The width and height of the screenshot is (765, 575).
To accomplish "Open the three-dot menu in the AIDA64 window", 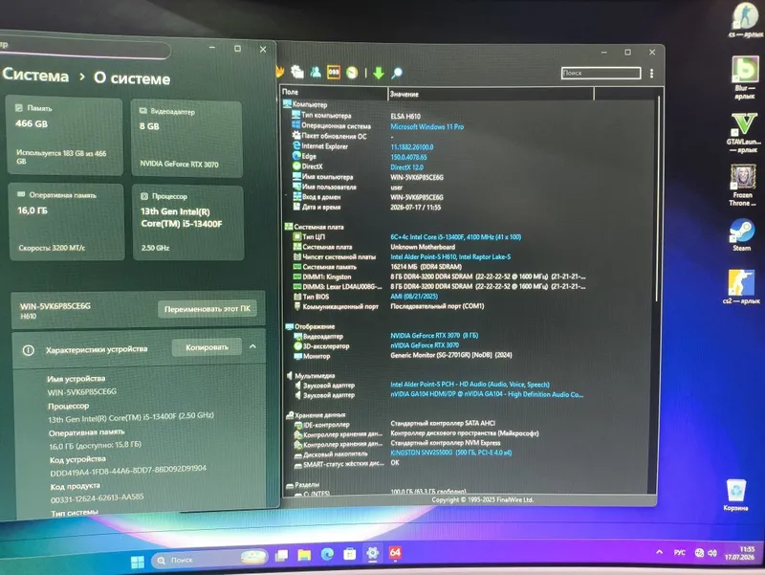I will tap(651, 74).
